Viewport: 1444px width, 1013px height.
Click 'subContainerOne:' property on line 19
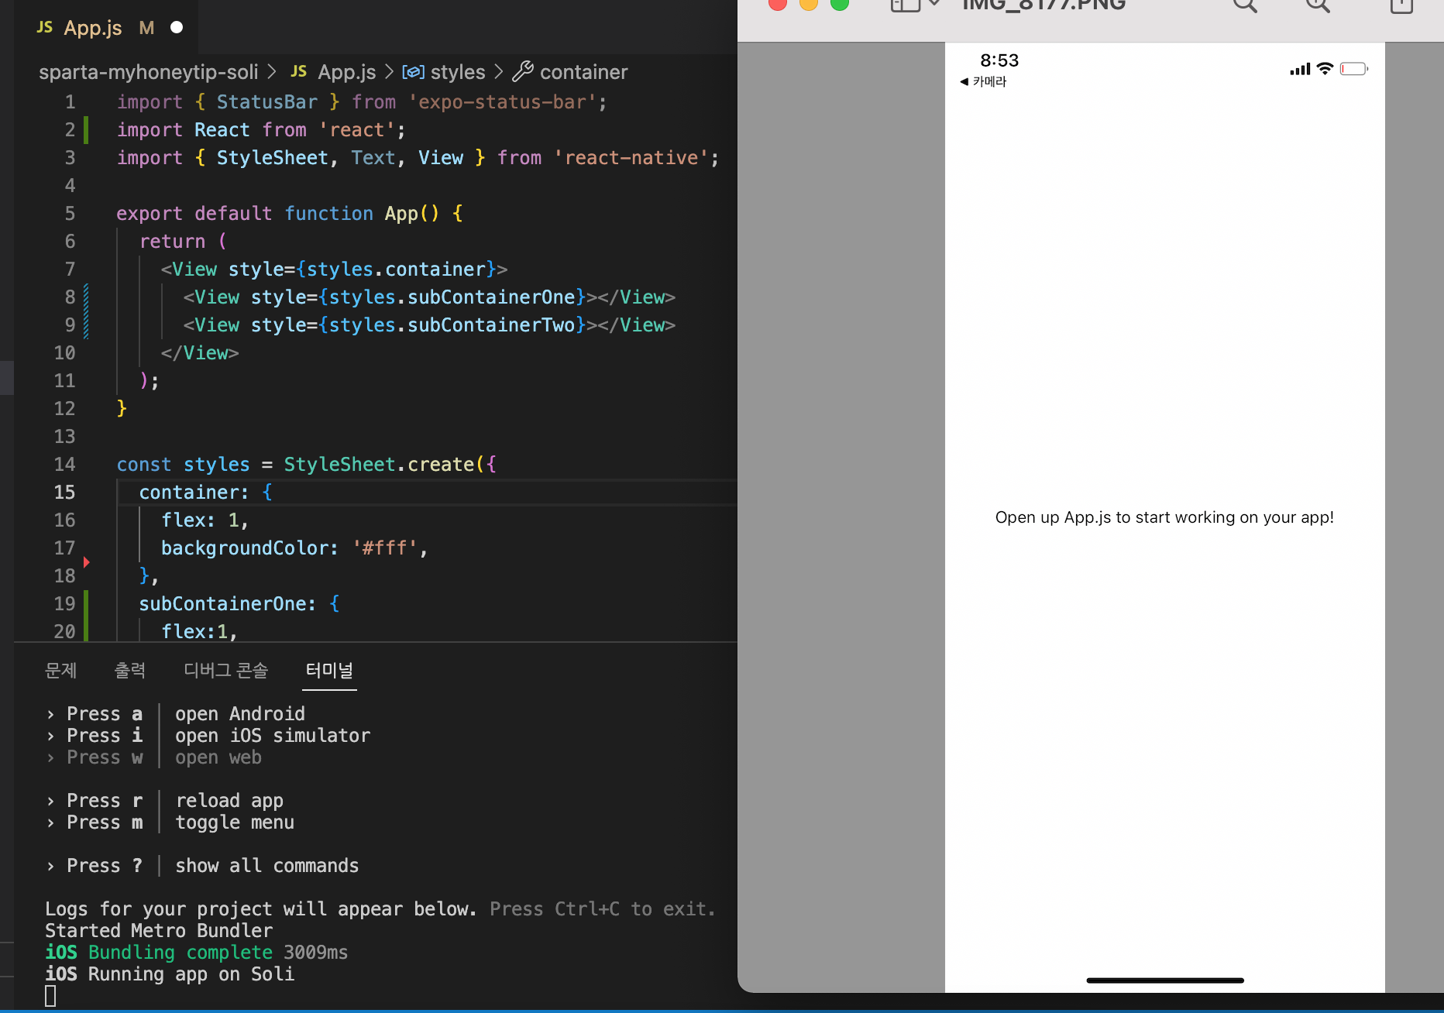228,604
